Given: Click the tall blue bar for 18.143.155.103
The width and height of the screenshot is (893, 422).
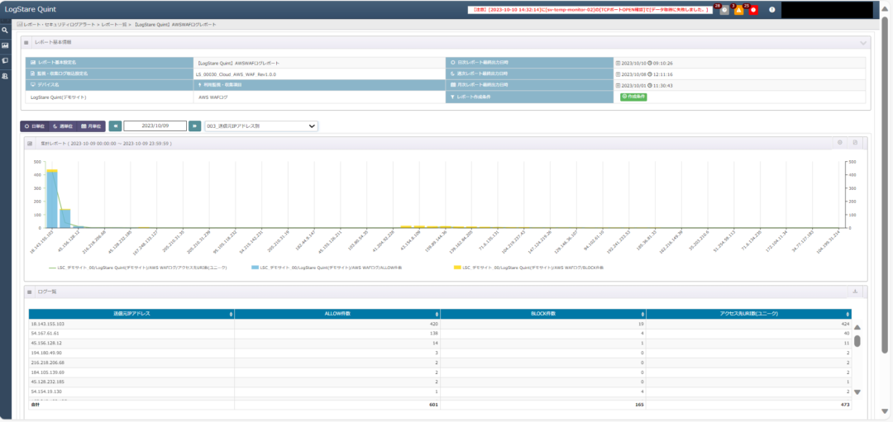Looking at the screenshot, I should click(52, 198).
